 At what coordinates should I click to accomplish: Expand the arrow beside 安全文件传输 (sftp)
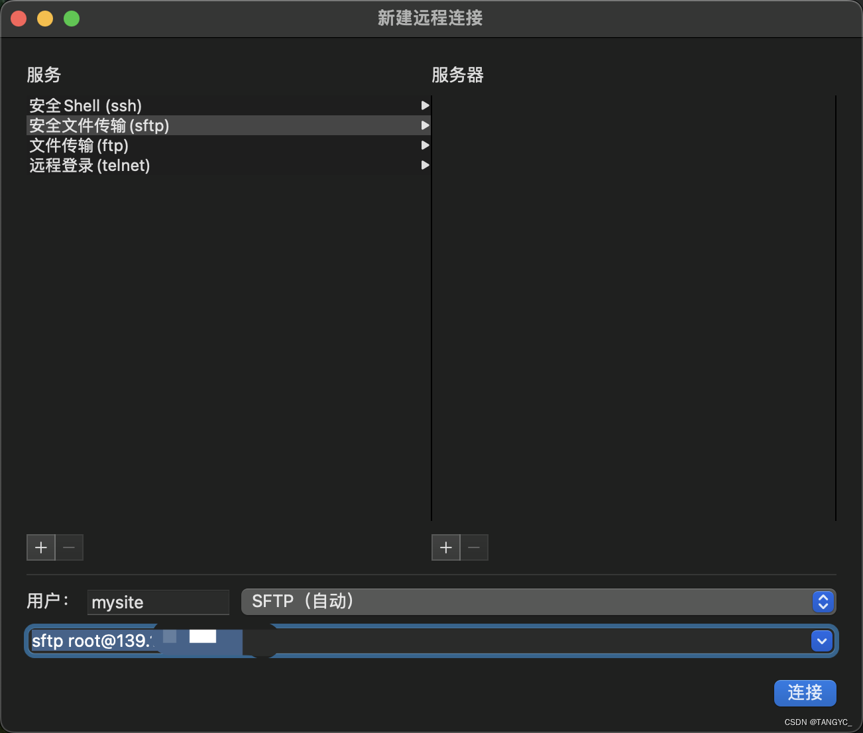pos(425,125)
